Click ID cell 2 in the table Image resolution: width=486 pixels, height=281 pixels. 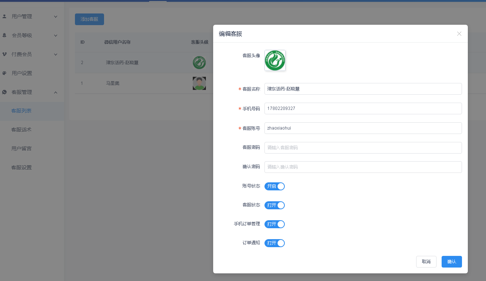tap(82, 63)
